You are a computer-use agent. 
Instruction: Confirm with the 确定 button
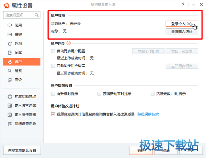141,150
